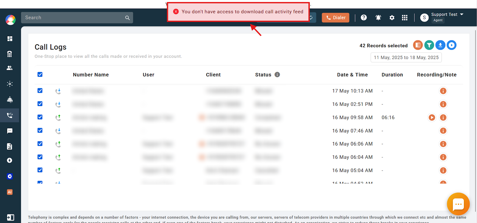This screenshot has height=223, width=477.
Task: Open info note for 16 May 06:04 AM call
Action: (x=443, y=157)
